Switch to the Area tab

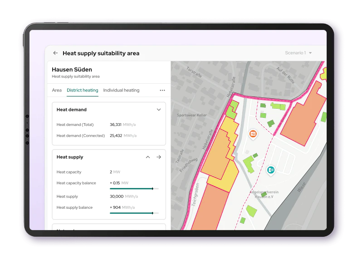[57, 90]
